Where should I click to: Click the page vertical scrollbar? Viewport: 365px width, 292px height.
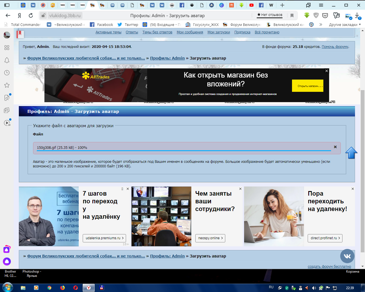(x=363, y=171)
